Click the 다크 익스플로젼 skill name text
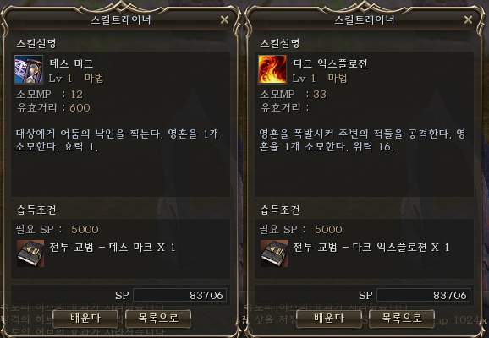The image size is (489, 338). click(330, 63)
